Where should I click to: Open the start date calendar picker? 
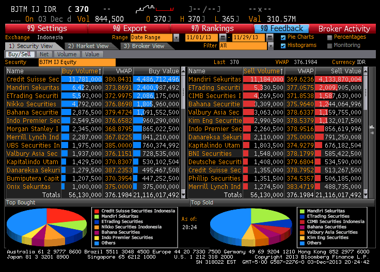pos(223,38)
